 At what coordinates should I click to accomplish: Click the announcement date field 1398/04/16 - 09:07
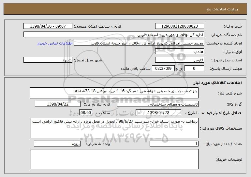[x=48, y=26]
